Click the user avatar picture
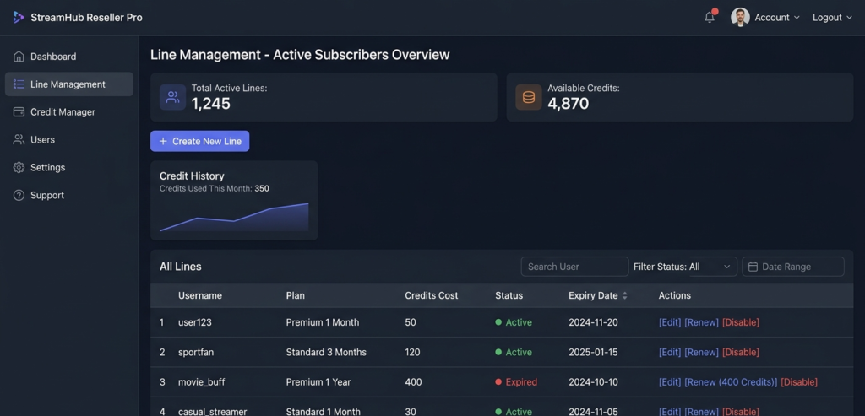This screenshot has height=416, width=865. [740, 17]
